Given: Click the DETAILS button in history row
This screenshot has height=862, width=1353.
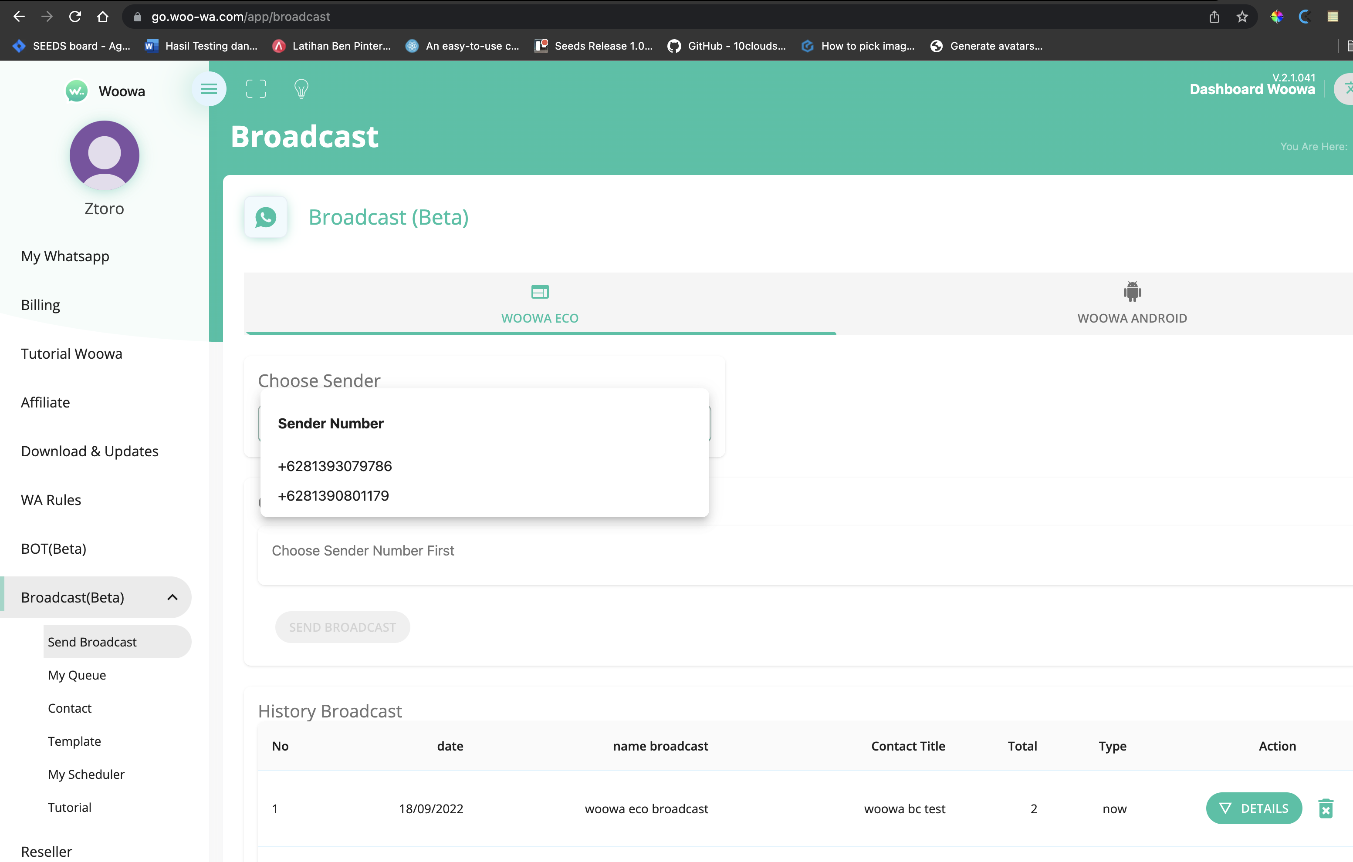Looking at the screenshot, I should point(1254,808).
